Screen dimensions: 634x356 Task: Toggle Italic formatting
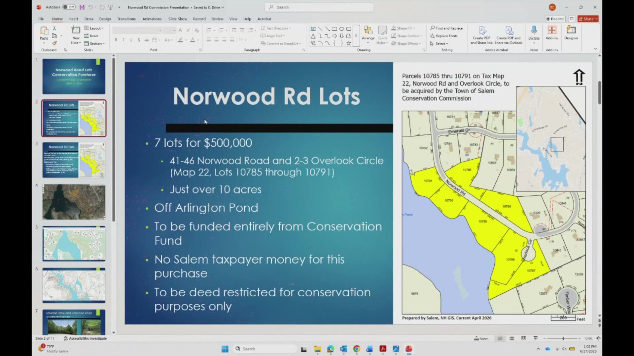[x=123, y=40]
